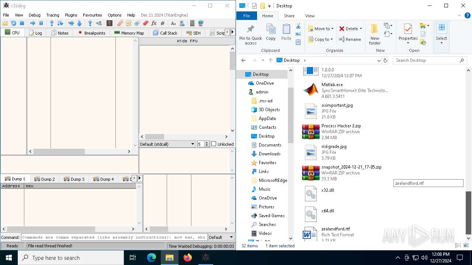Open the Calculator icon in x32dbg
The height and width of the screenshot is (265, 472).
[x=192, y=23]
